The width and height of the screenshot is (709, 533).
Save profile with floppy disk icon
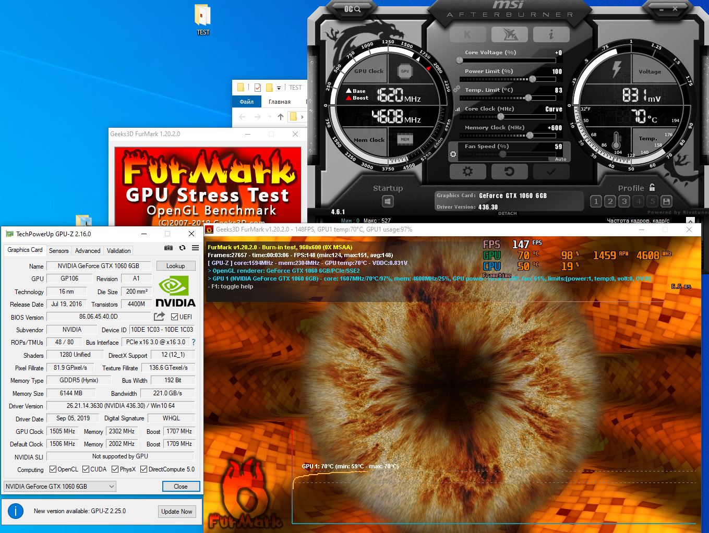pos(666,201)
